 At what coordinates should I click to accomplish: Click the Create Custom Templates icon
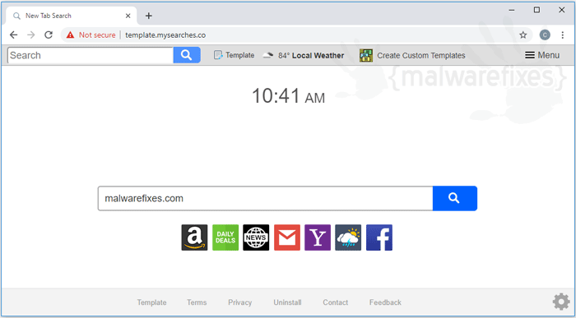click(366, 55)
